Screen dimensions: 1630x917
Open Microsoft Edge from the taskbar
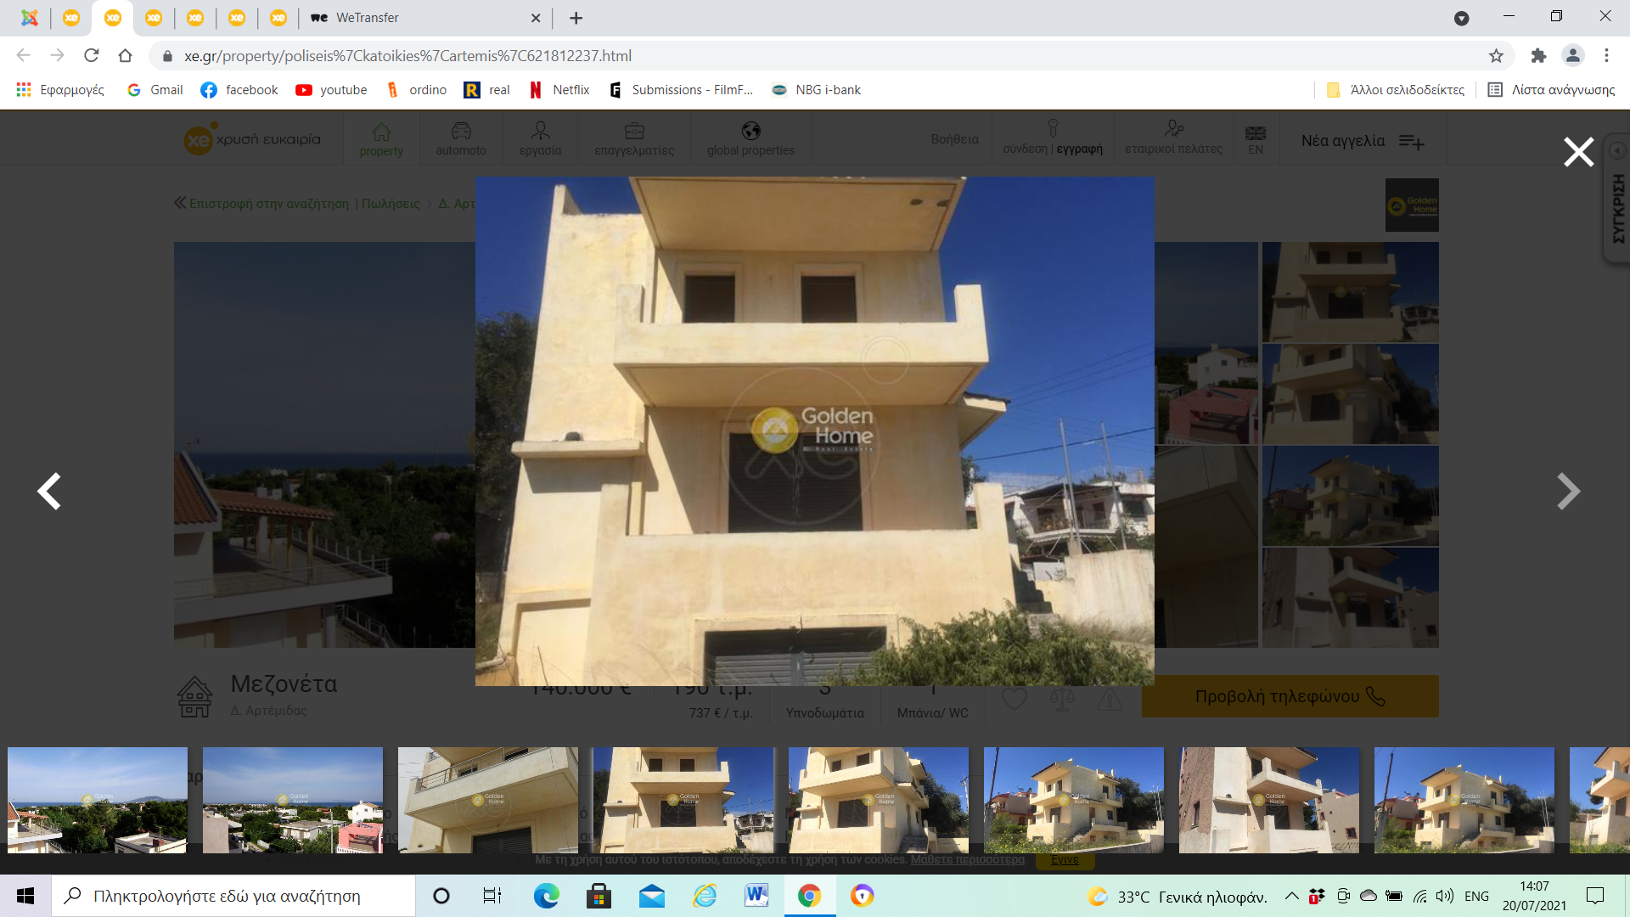click(x=546, y=896)
